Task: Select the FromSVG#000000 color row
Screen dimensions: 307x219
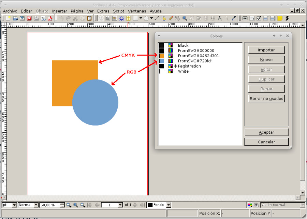Action: (200, 50)
